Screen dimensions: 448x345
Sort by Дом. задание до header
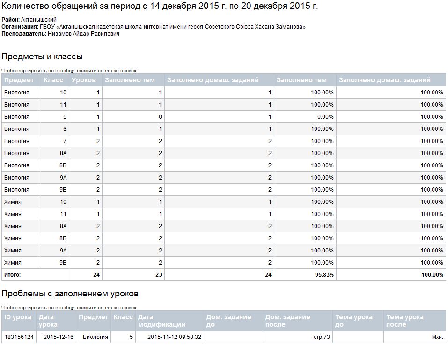tap(228, 321)
